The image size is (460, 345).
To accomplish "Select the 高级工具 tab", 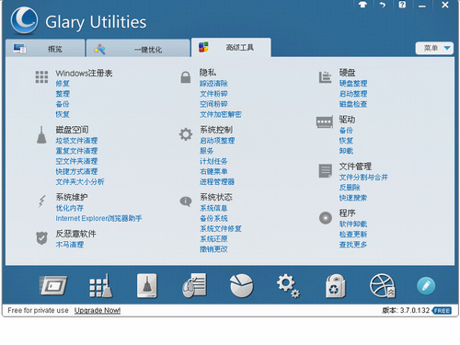I will click(231, 48).
